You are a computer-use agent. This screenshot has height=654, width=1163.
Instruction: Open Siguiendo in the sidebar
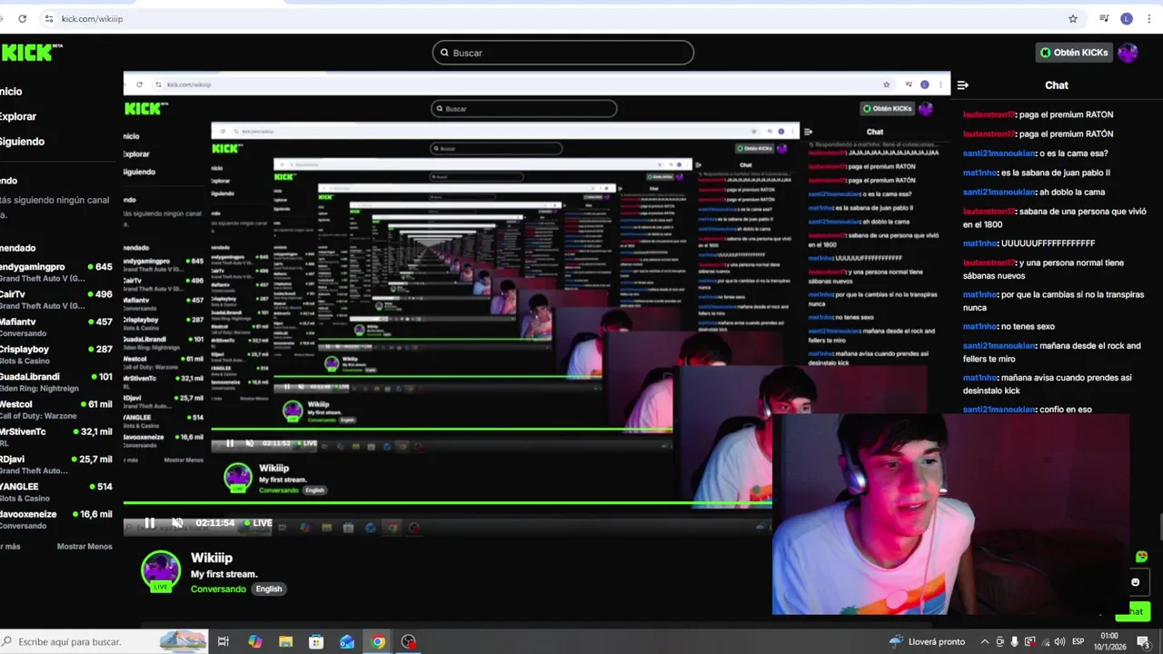click(22, 142)
